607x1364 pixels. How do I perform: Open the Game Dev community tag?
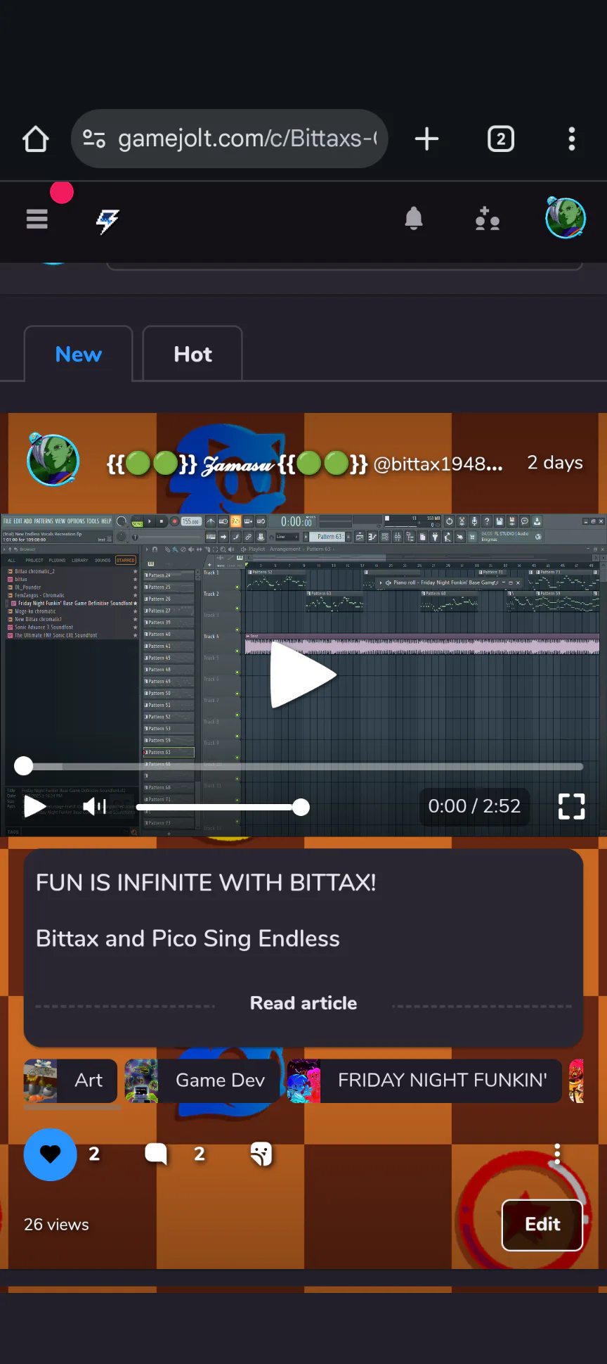tap(202, 1081)
